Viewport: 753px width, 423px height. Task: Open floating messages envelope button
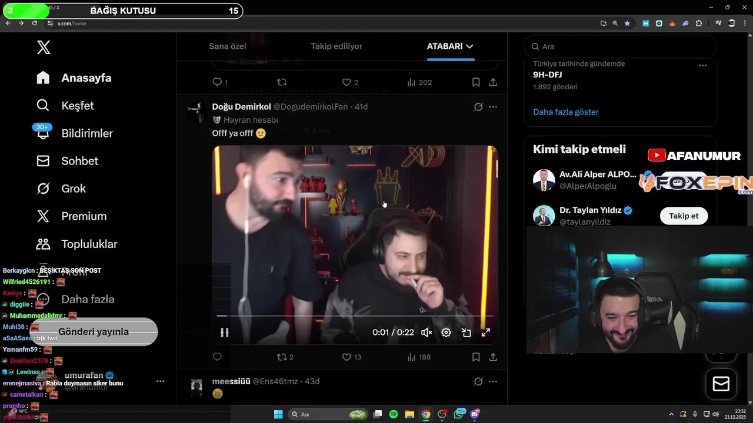click(721, 384)
